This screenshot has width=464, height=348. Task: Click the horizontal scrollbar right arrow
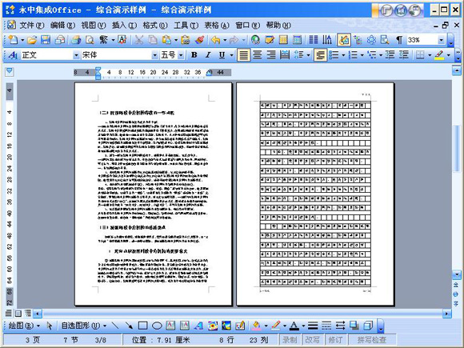(x=447, y=314)
